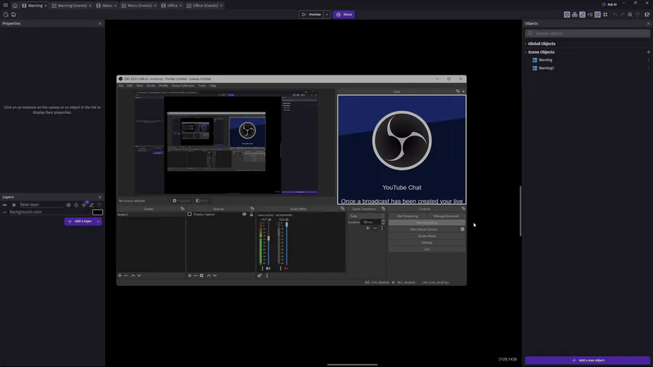The height and width of the screenshot is (367, 653).
Task: Toggle Display Capture eye in the OBS image
Action: [x=245, y=214]
